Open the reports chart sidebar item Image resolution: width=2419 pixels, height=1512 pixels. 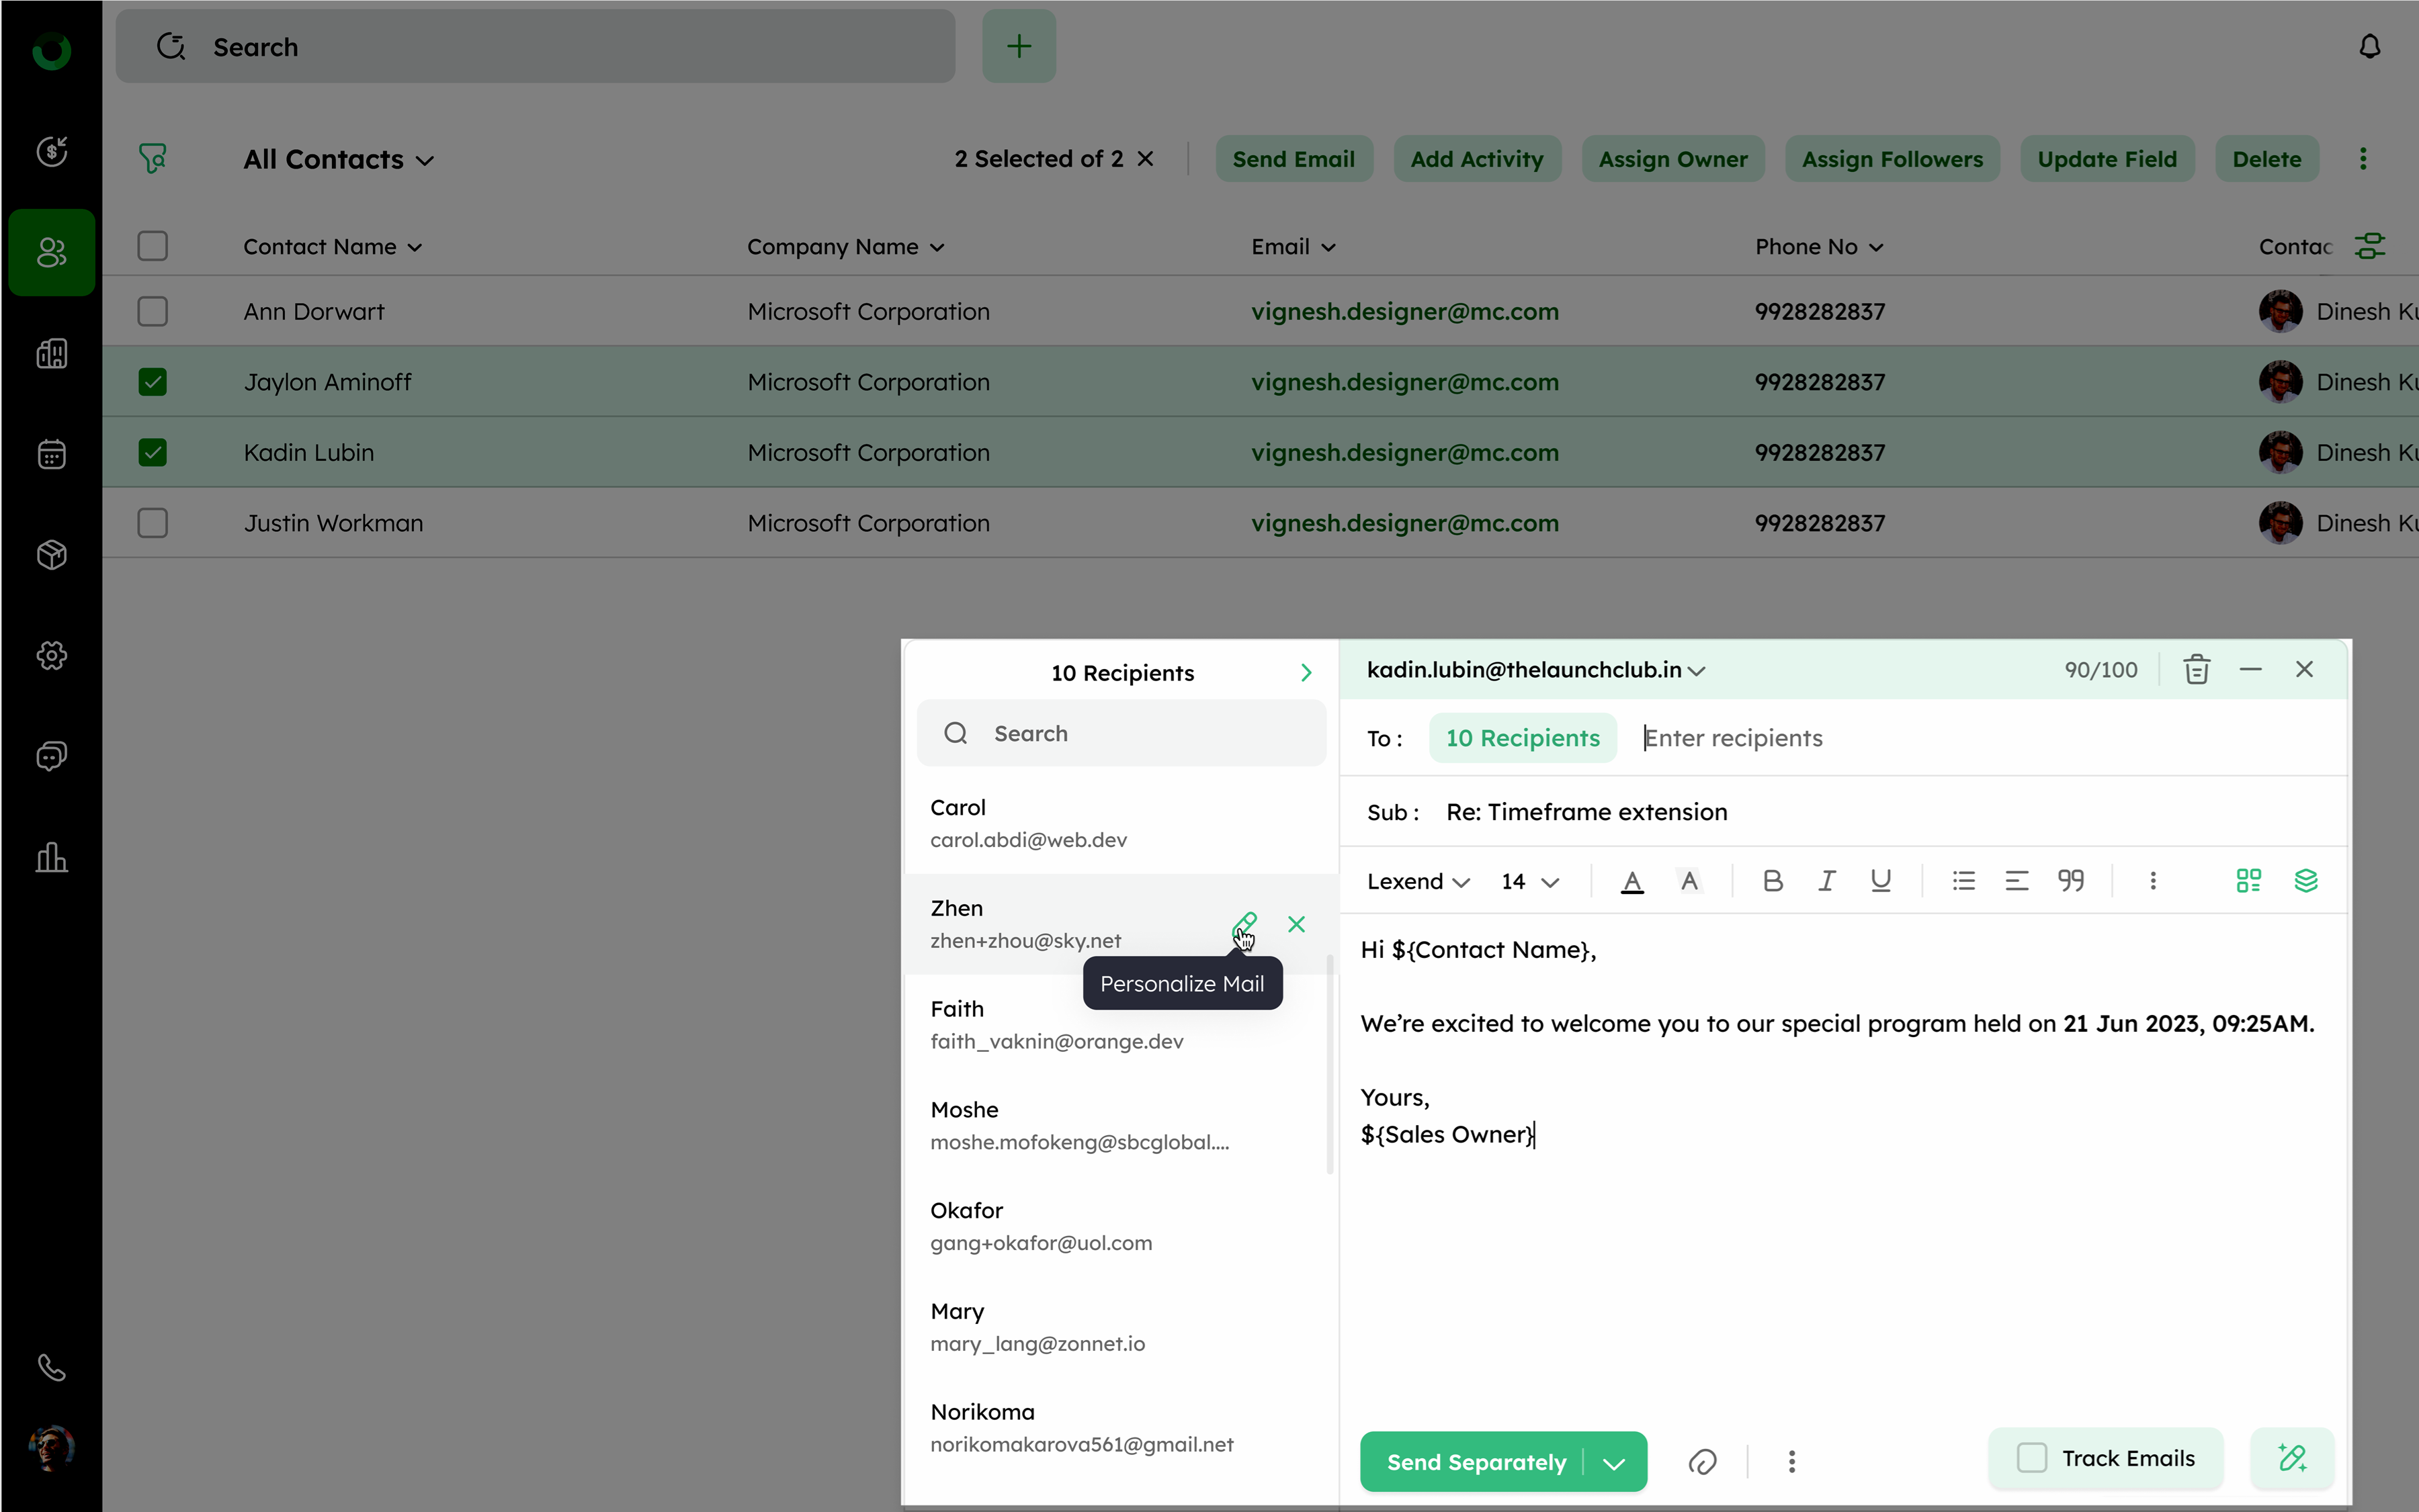coord(52,857)
